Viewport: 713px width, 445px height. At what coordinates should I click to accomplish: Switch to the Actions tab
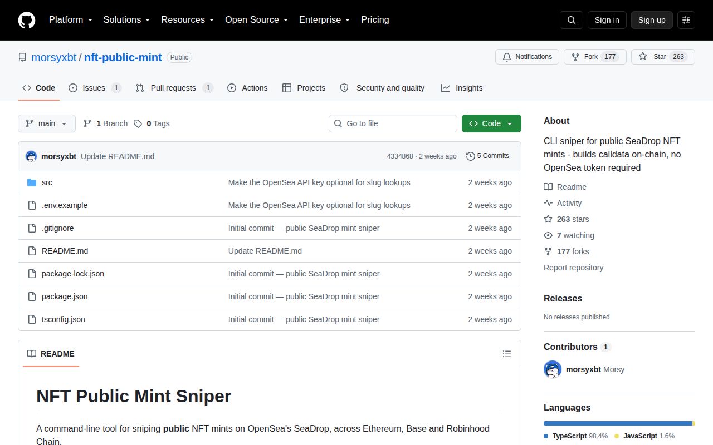pos(247,88)
